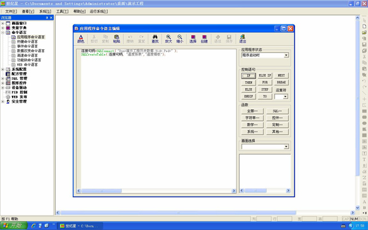Image resolution: width=368 pixels, height=230 pixels.
Task: Click the editor's horizontal scrollbar right arrow
Action: click(234, 191)
